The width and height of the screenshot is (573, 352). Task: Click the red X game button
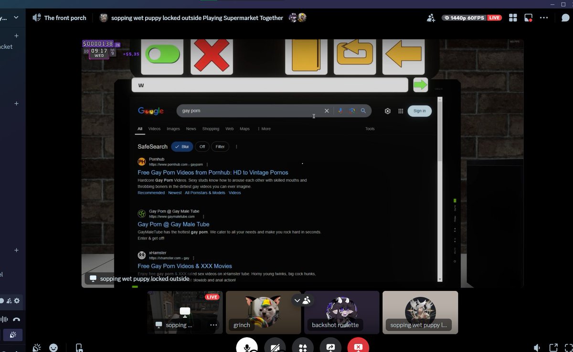[212, 56]
